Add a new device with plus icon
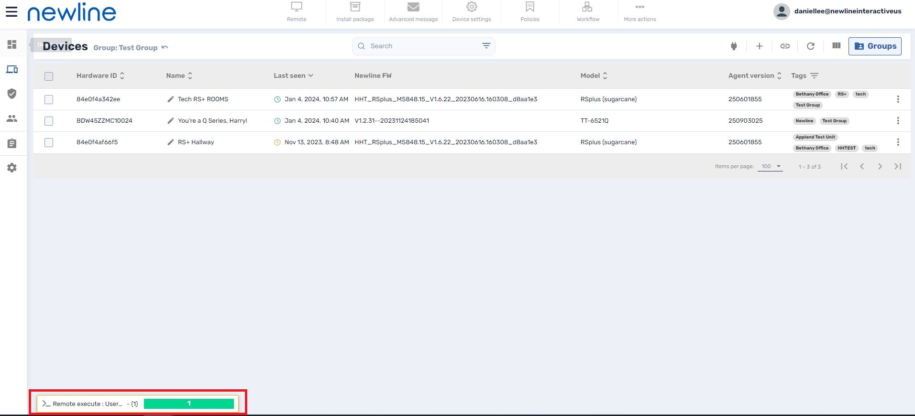 pos(759,46)
